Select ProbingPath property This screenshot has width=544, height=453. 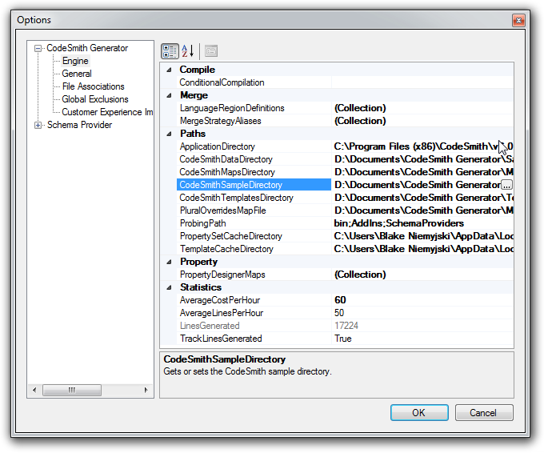click(254, 223)
